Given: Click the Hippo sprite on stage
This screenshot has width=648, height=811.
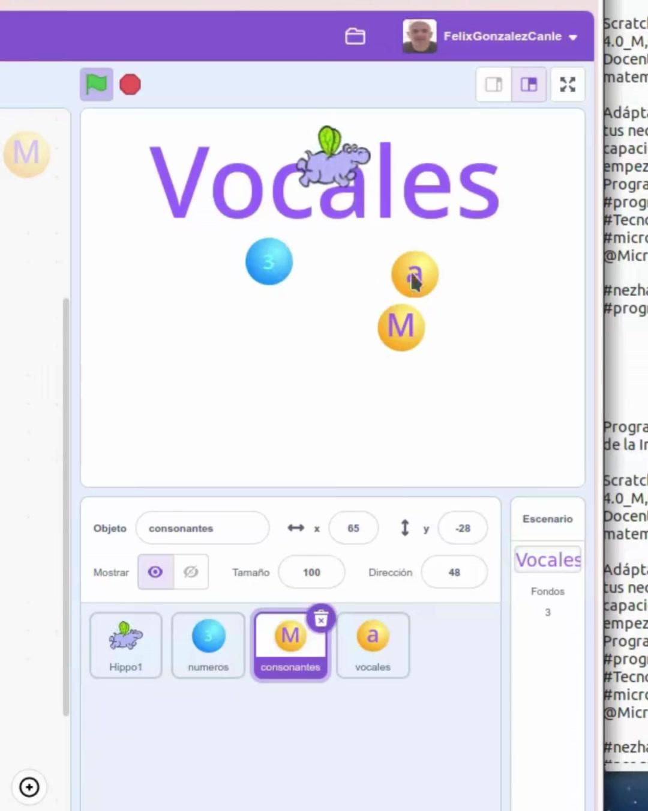Looking at the screenshot, I should coord(334,157).
